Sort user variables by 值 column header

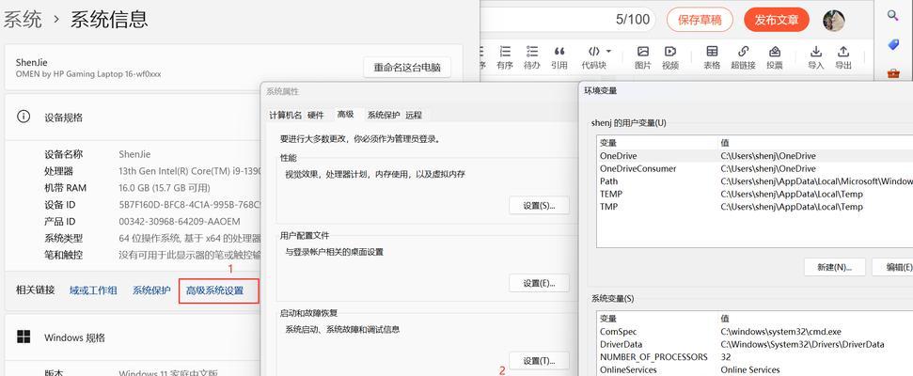816,143
